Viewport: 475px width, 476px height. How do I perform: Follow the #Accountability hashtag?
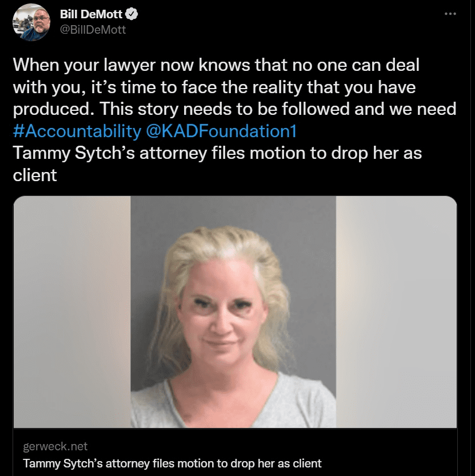77,131
